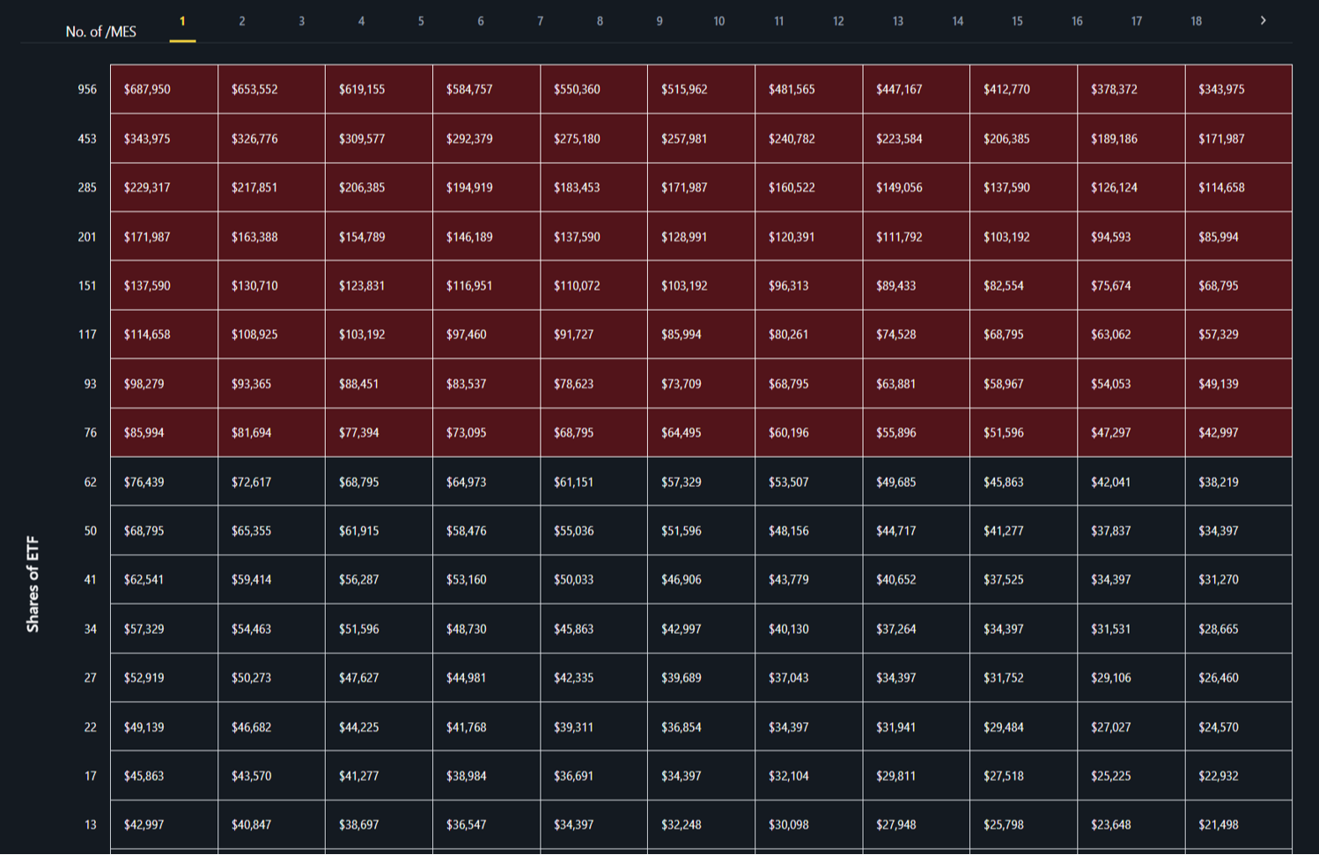This screenshot has height=855, width=1319.
Task: Select the 50 shares row label
Action: coord(90,531)
